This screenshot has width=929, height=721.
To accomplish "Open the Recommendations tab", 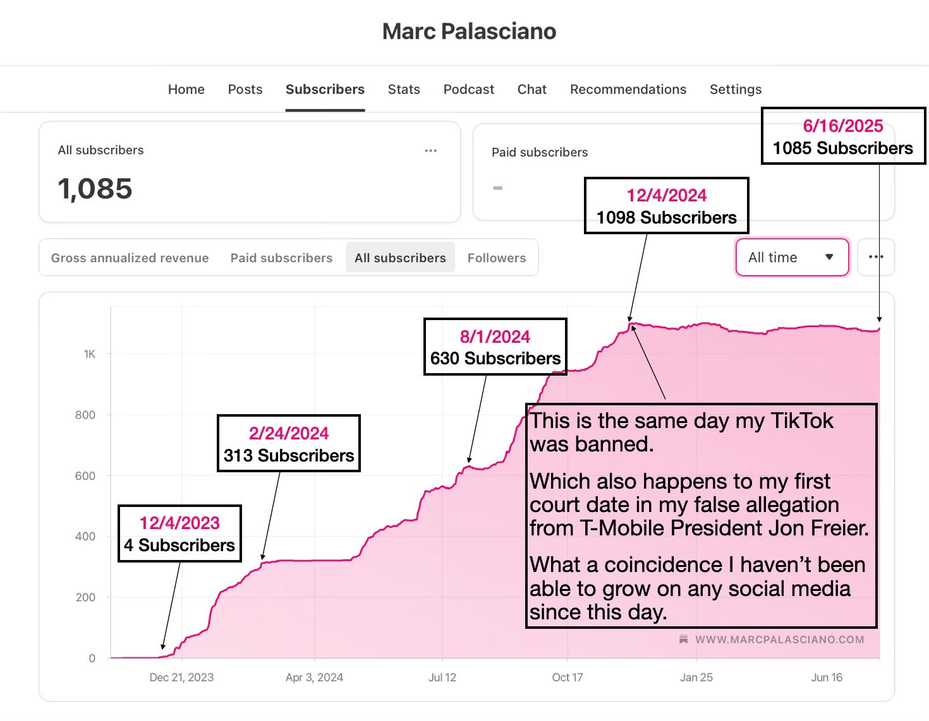I will 628,90.
